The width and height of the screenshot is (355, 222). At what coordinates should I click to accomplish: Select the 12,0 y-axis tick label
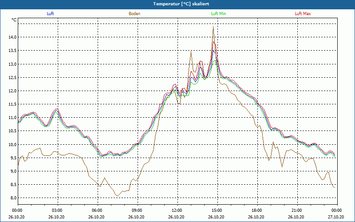click(x=12, y=91)
